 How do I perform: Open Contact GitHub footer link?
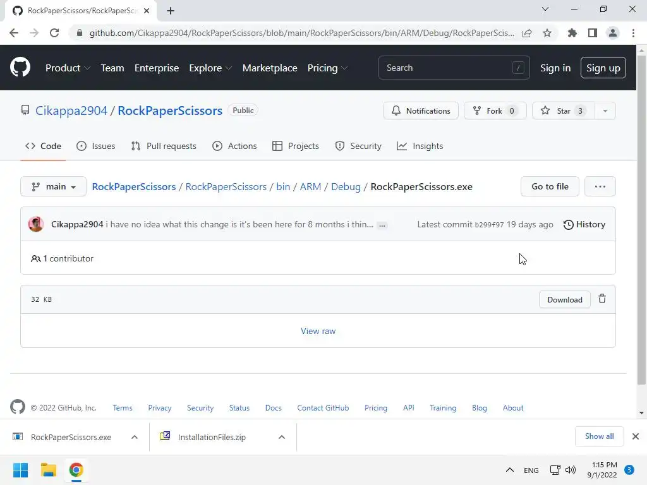coord(323,407)
